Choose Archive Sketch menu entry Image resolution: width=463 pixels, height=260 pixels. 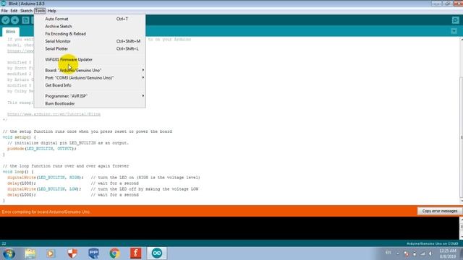(x=90, y=26)
